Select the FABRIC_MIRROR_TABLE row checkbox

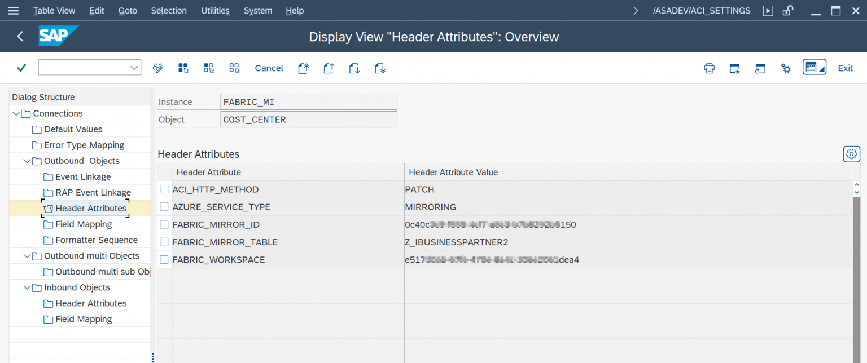(164, 242)
